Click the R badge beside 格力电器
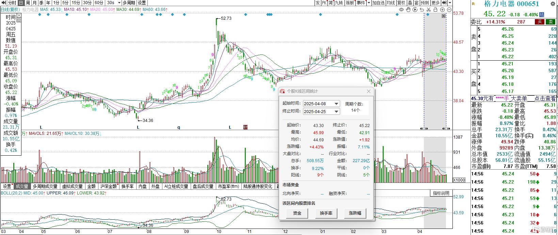Viewport: 558px width, 235px height. tap(473, 3)
